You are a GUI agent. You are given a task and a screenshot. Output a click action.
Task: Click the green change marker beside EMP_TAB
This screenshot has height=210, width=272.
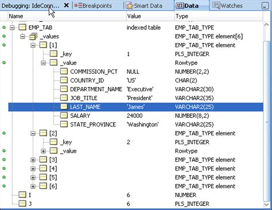(4, 28)
